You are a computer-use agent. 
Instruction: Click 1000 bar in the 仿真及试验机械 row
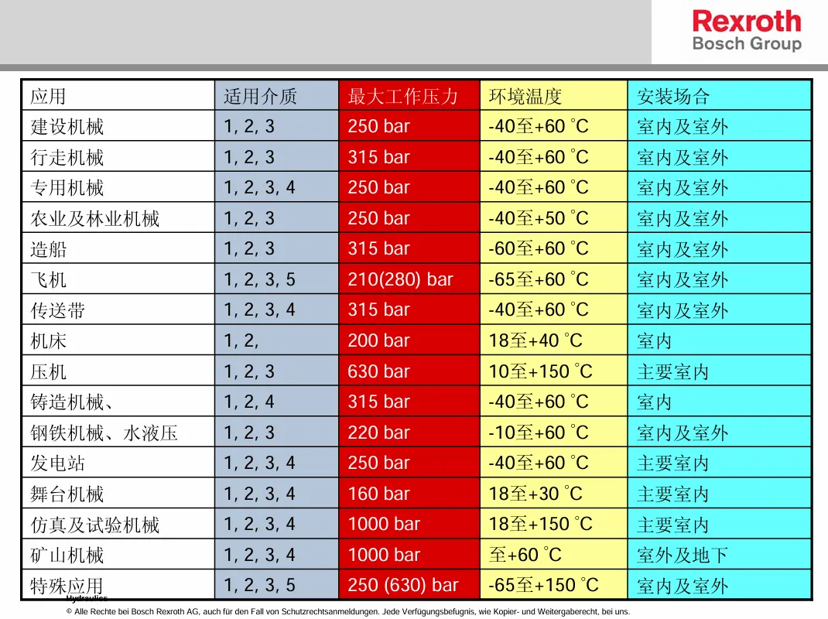[384, 525]
